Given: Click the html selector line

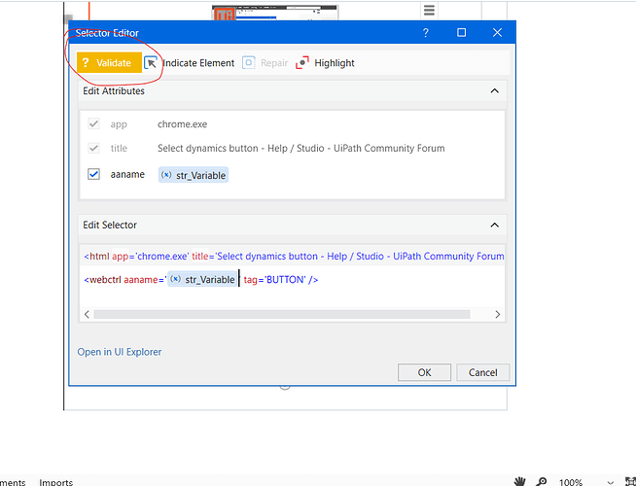Looking at the screenshot, I should pos(294,257).
